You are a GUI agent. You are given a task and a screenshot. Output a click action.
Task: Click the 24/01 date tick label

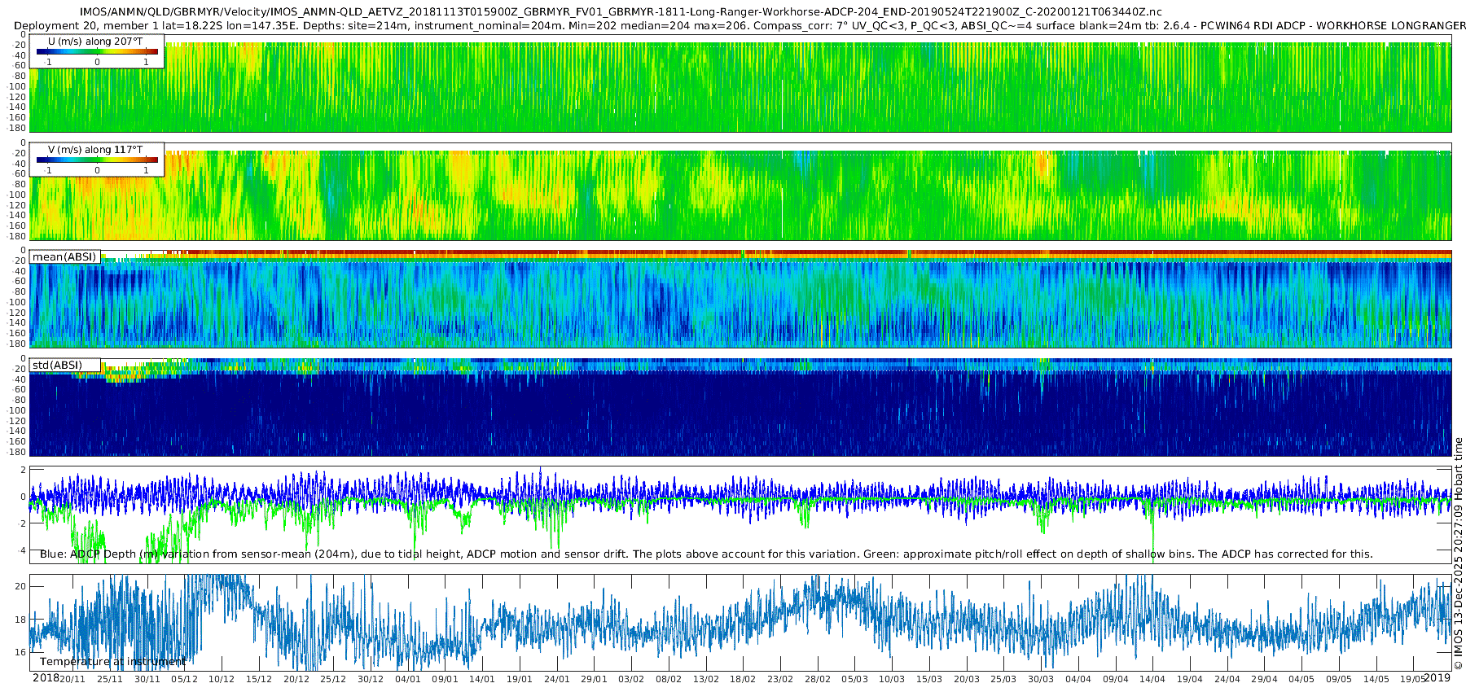(557, 679)
